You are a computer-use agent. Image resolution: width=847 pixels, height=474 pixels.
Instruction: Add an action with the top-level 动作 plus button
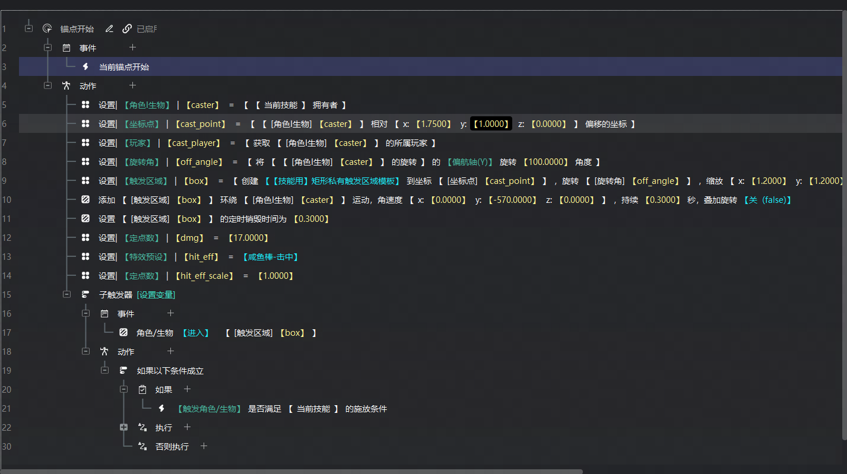[132, 85]
